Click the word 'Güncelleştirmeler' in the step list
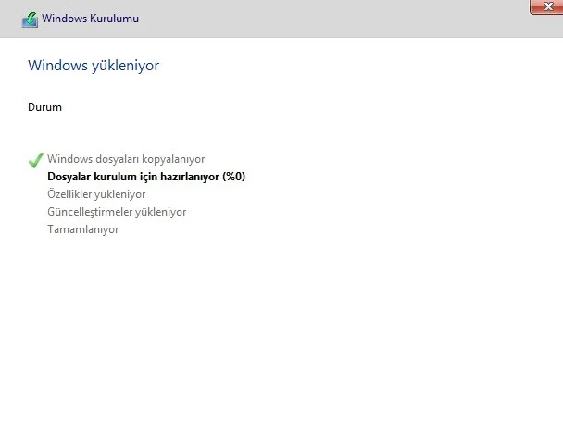 pyautogui.click(x=90, y=212)
